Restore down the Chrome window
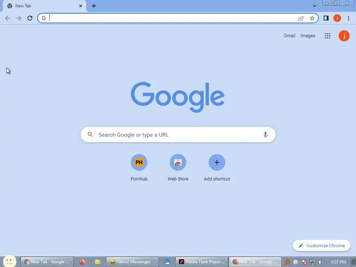The height and width of the screenshot is (267, 356). [x=335, y=3]
